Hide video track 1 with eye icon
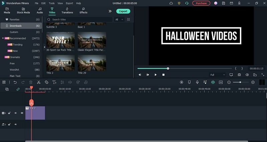The width and height of the screenshot is (267, 142). point(22,113)
